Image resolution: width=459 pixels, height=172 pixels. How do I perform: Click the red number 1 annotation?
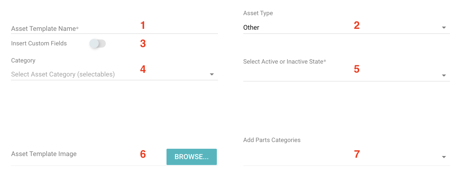pos(143,25)
